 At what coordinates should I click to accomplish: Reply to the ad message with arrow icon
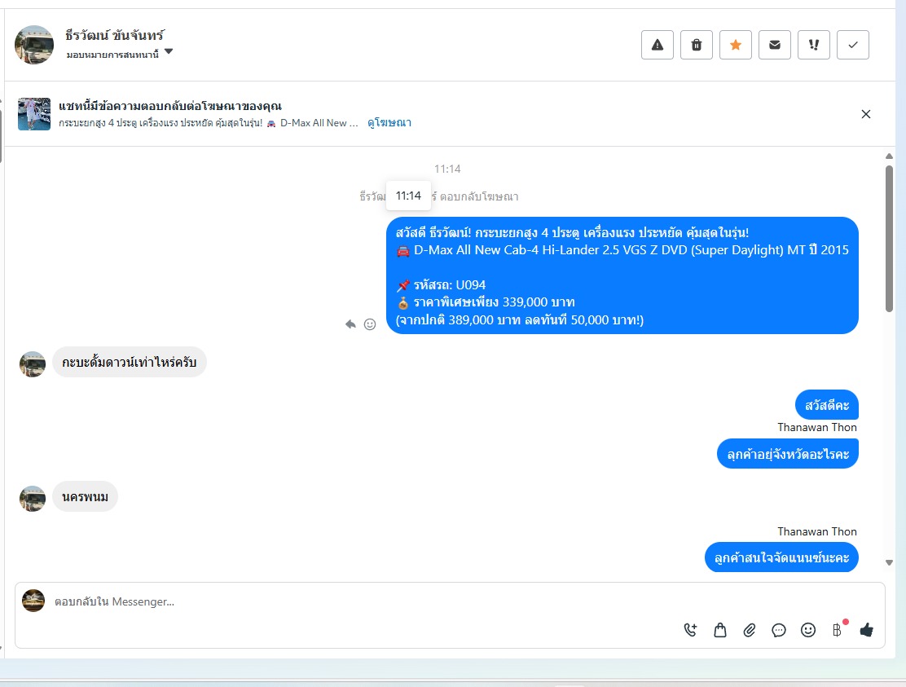tap(350, 324)
